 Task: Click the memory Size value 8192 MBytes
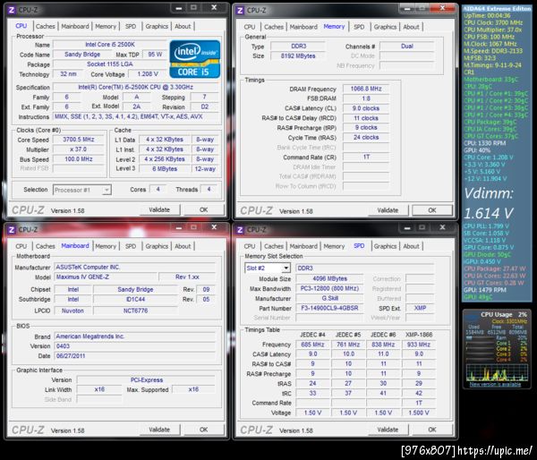pyautogui.click(x=298, y=55)
